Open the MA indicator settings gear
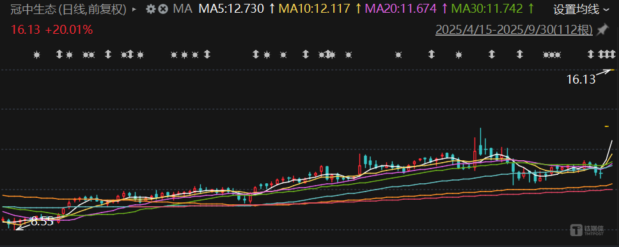Viewport: 619px width, 247px height. coord(150,9)
